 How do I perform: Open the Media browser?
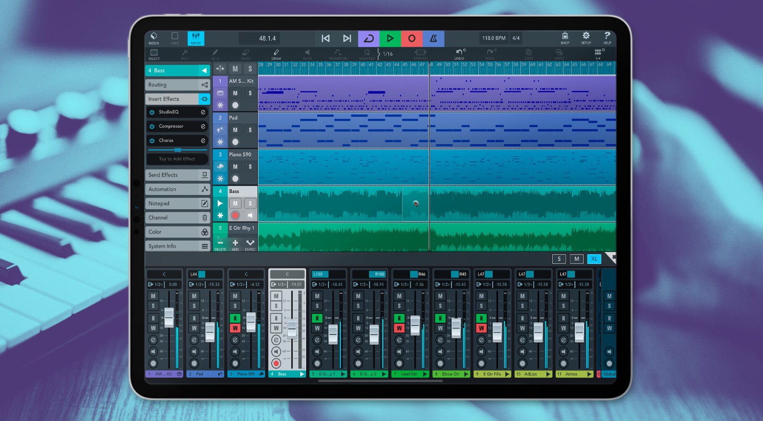pos(154,38)
